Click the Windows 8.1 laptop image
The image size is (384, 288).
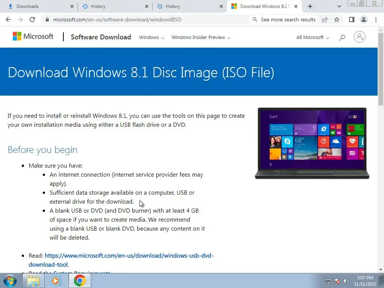312,143
